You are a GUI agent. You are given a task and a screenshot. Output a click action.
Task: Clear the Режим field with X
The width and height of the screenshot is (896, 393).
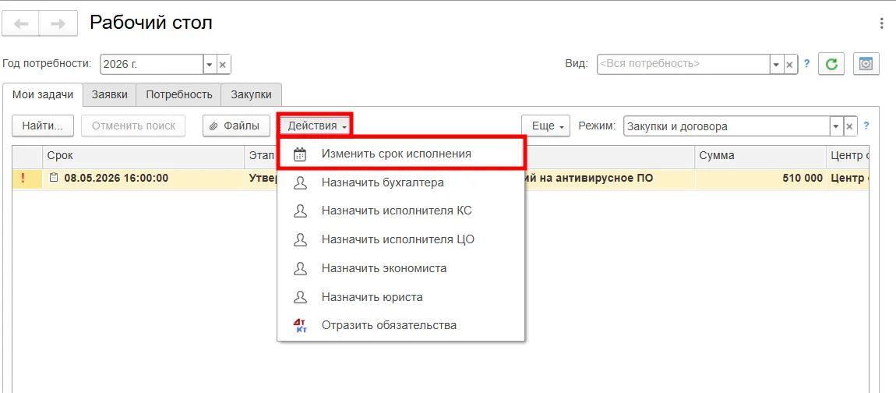pyautogui.click(x=850, y=126)
